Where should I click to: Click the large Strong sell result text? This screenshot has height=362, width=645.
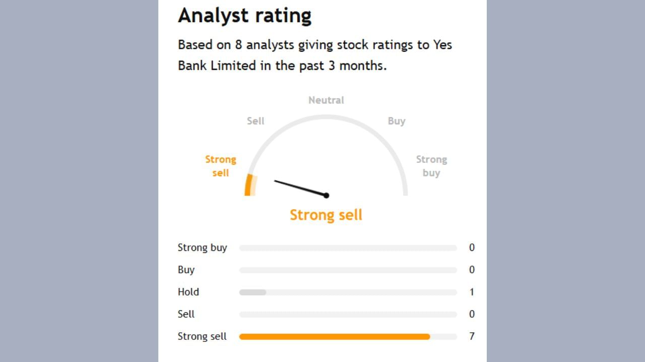tap(326, 215)
